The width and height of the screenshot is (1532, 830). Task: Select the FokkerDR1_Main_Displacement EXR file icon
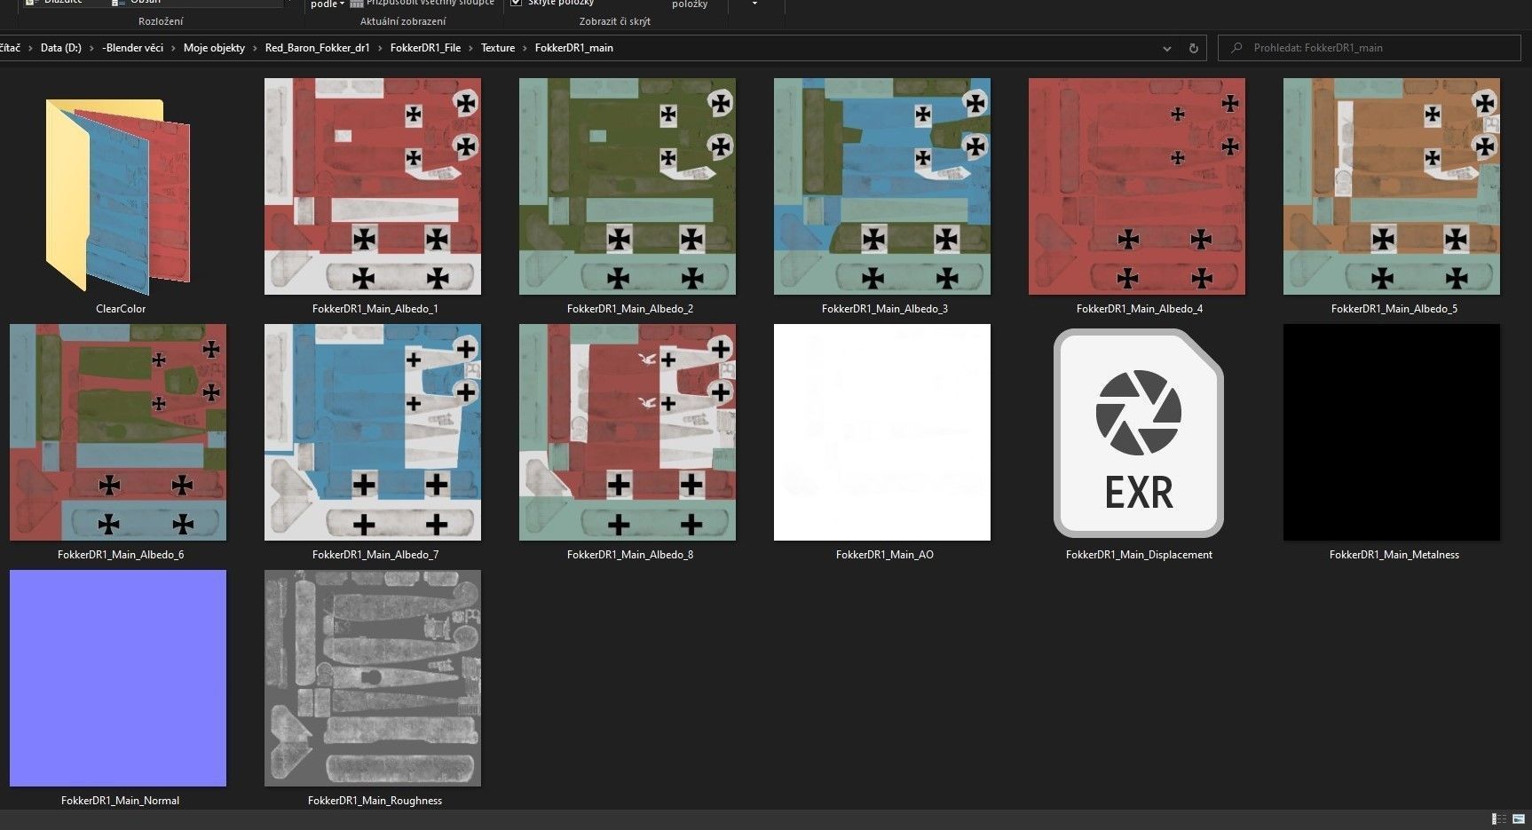[1139, 433]
